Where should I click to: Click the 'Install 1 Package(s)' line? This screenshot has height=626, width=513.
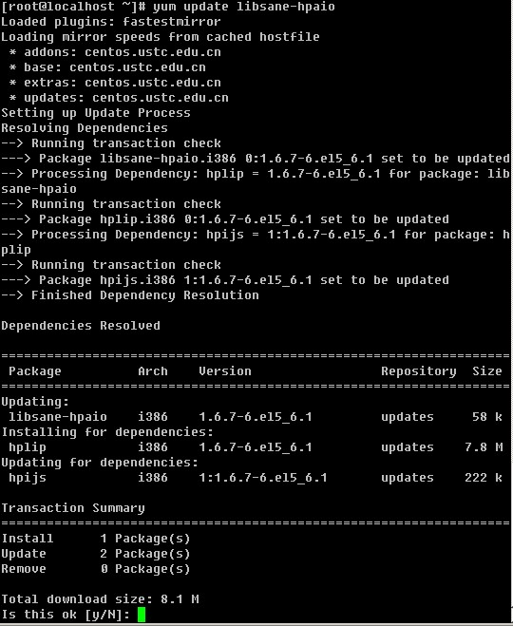click(96, 539)
